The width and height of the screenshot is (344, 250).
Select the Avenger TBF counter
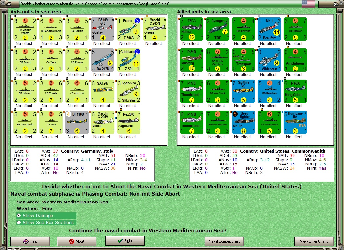(217, 29)
